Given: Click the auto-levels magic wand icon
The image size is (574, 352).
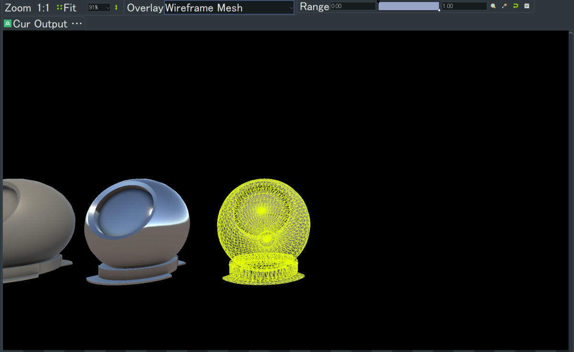Looking at the screenshot, I should pyautogui.click(x=505, y=6).
